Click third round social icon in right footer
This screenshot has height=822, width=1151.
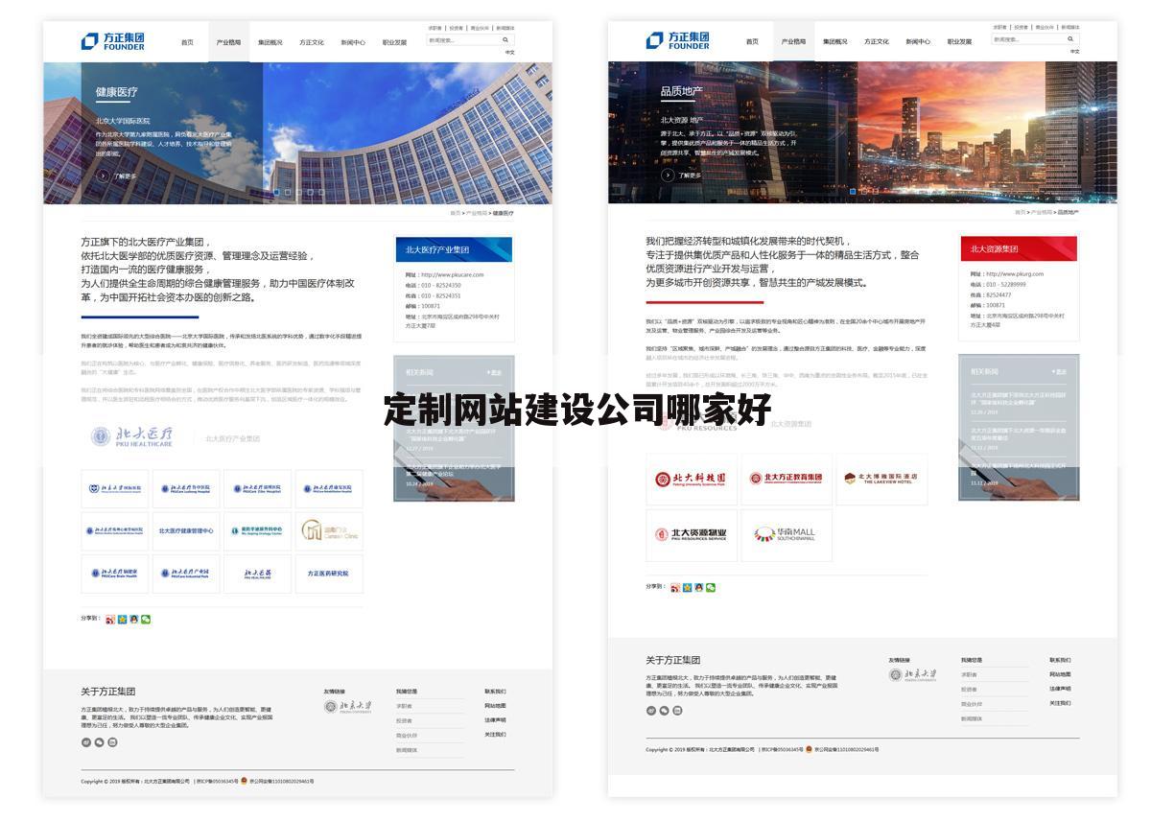click(x=677, y=711)
